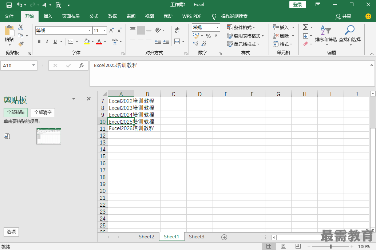Switch to the 数据 tab
Screen dimensions: 376x250
tap(112, 16)
